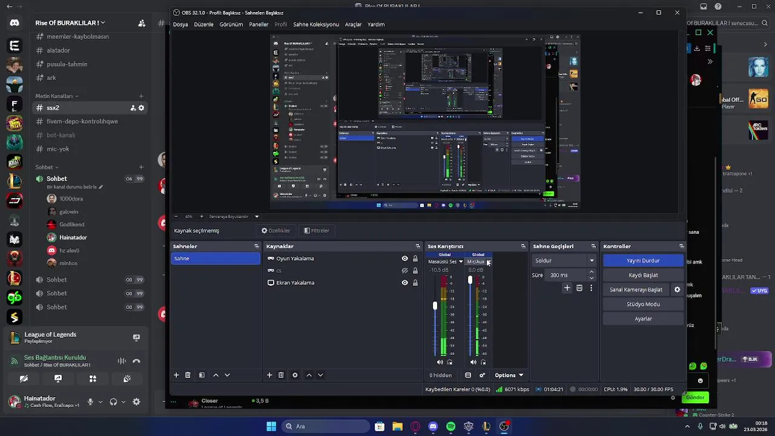775x436 pixels.
Task: Move the scene up in Sahneler panel
Action: [216, 375]
